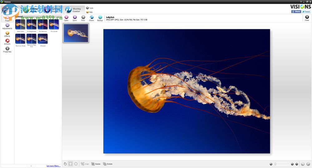Click the Rotate tool
Screen dimensions: 312x168
point(107,164)
